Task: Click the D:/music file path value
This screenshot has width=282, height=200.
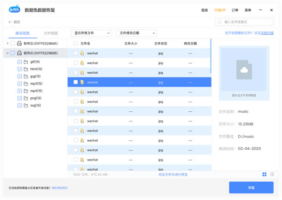Action: pos(246,137)
